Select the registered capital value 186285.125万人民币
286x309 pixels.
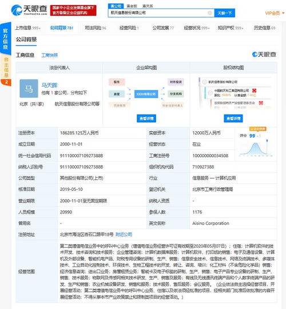click(79, 133)
